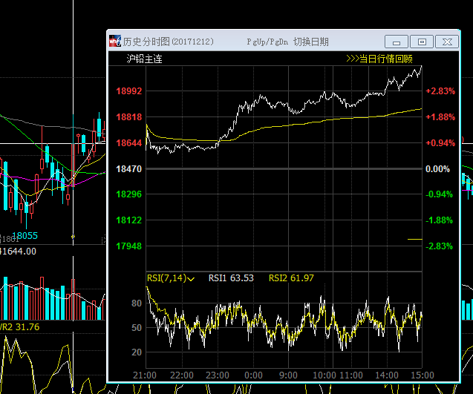Click the 17948 lowest price label
The width and height of the screenshot is (473, 394).
click(x=129, y=246)
